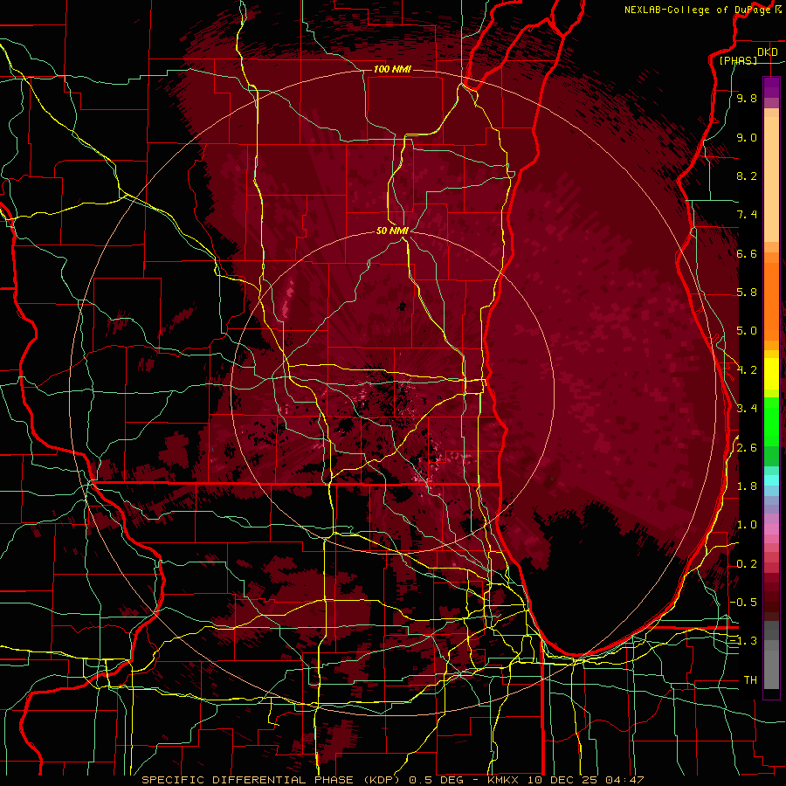Click the 8.2 value on the scale
The width and height of the screenshot is (786, 786).
pyautogui.click(x=747, y=176)
